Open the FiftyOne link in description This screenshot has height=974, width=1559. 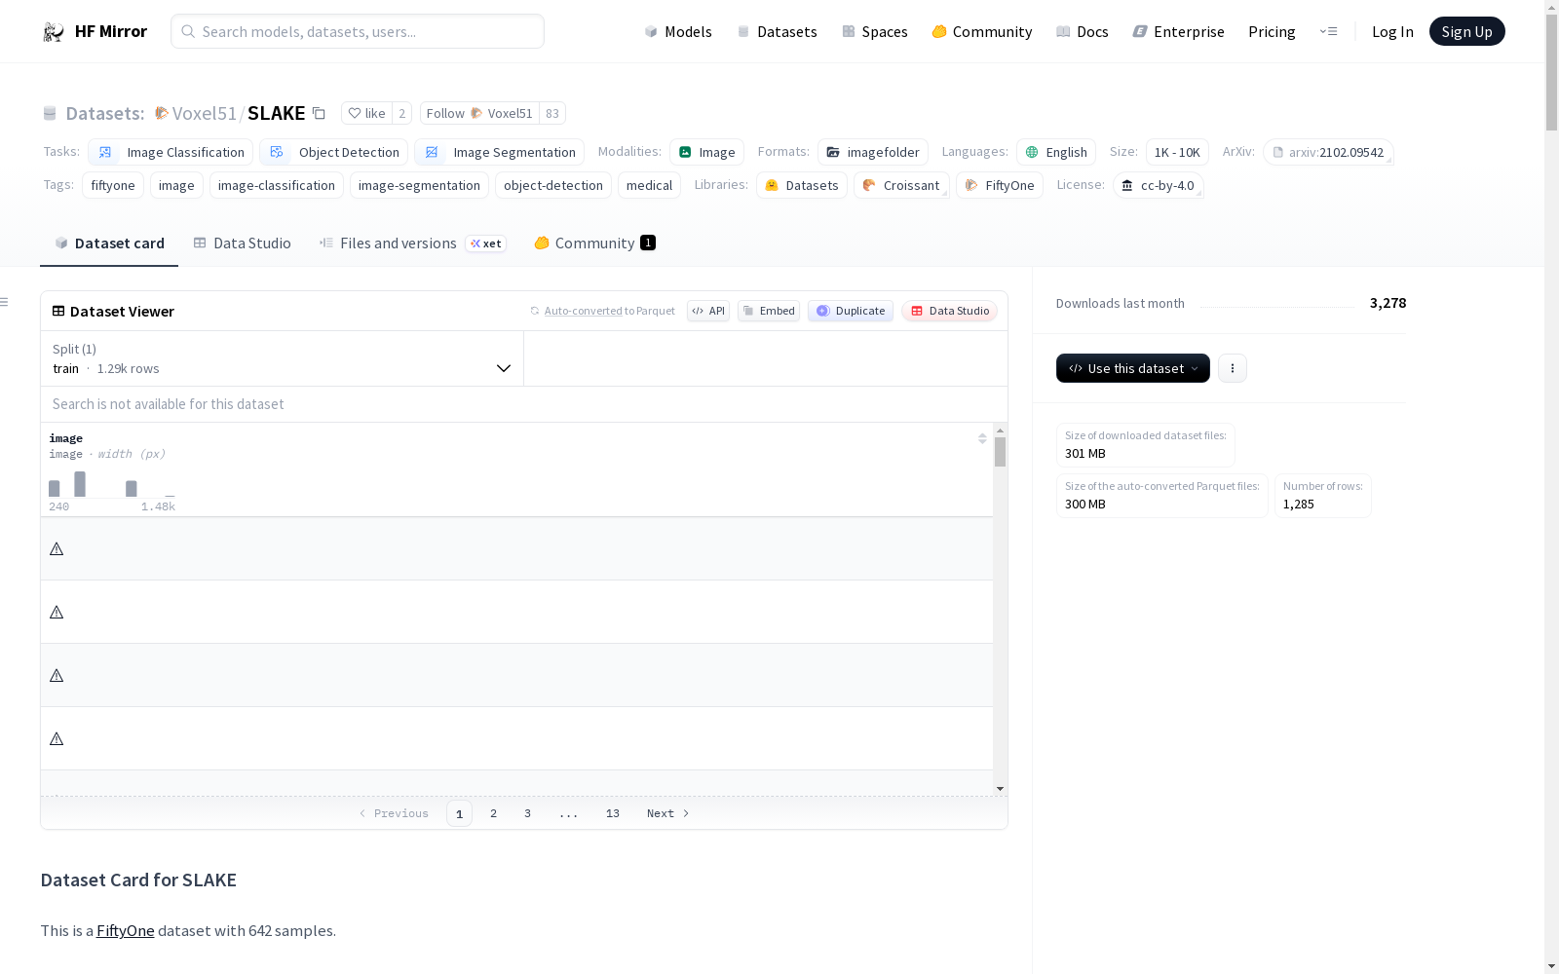[125, 931]
